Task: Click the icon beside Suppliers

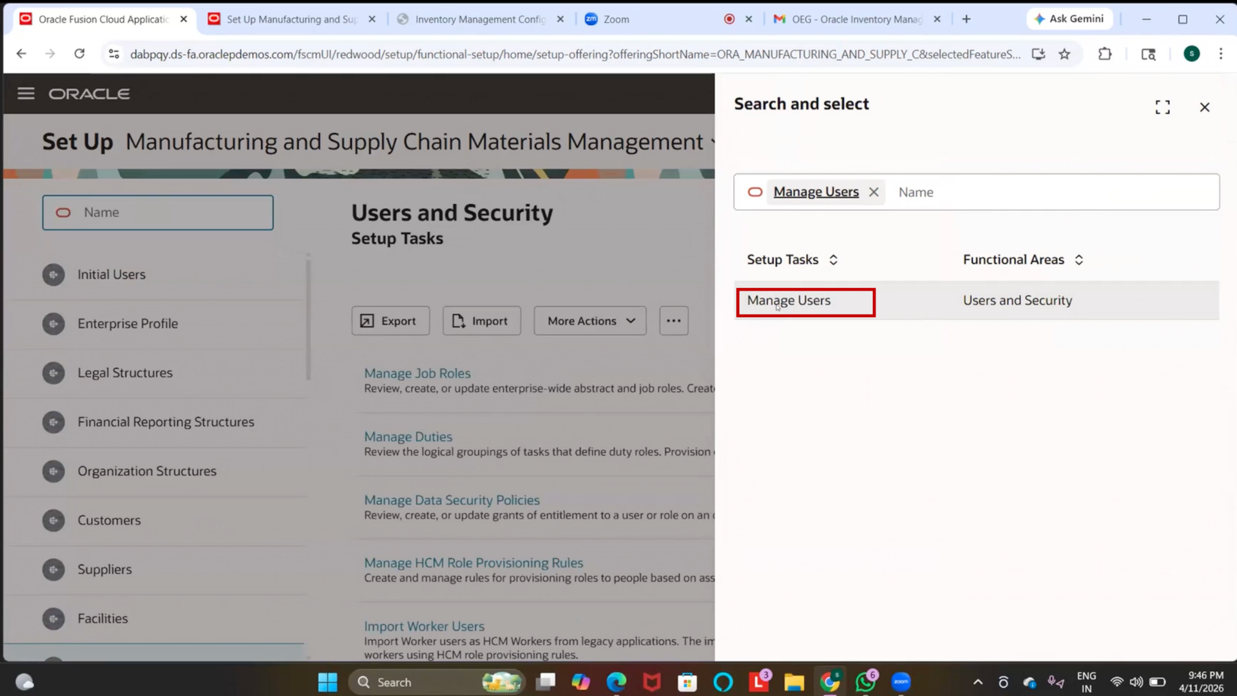Action: pyautogui.click(x=53, y=570)
